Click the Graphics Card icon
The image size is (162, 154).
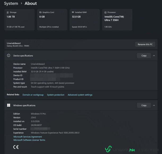40,12
